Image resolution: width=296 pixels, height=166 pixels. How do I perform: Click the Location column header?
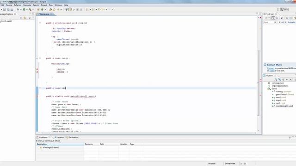tap(123, 144)
